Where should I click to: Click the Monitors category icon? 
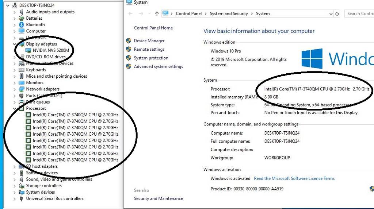(x=22, y=82)
